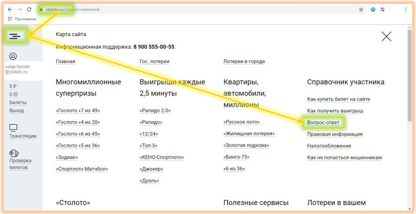Open the «Рапидо 2.0» link
The image size is (416, 214).
pyautogui.click(x=155, y=111)
